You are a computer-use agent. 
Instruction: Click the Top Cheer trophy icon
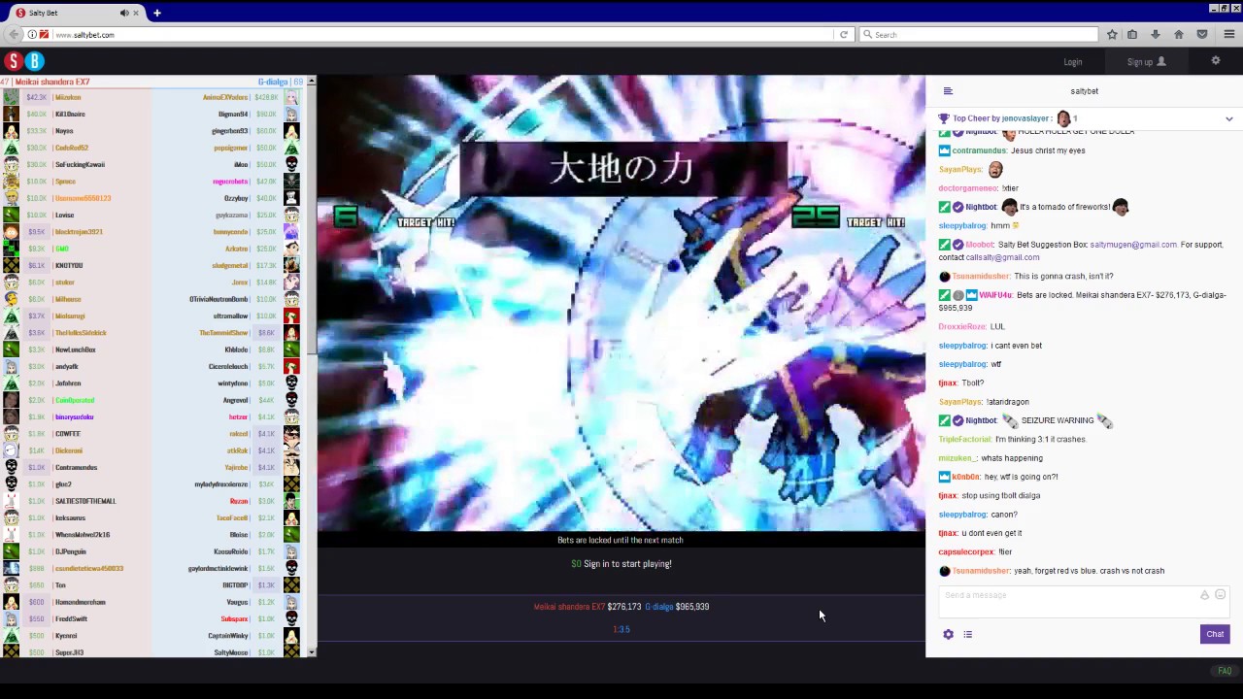[943, 118]
